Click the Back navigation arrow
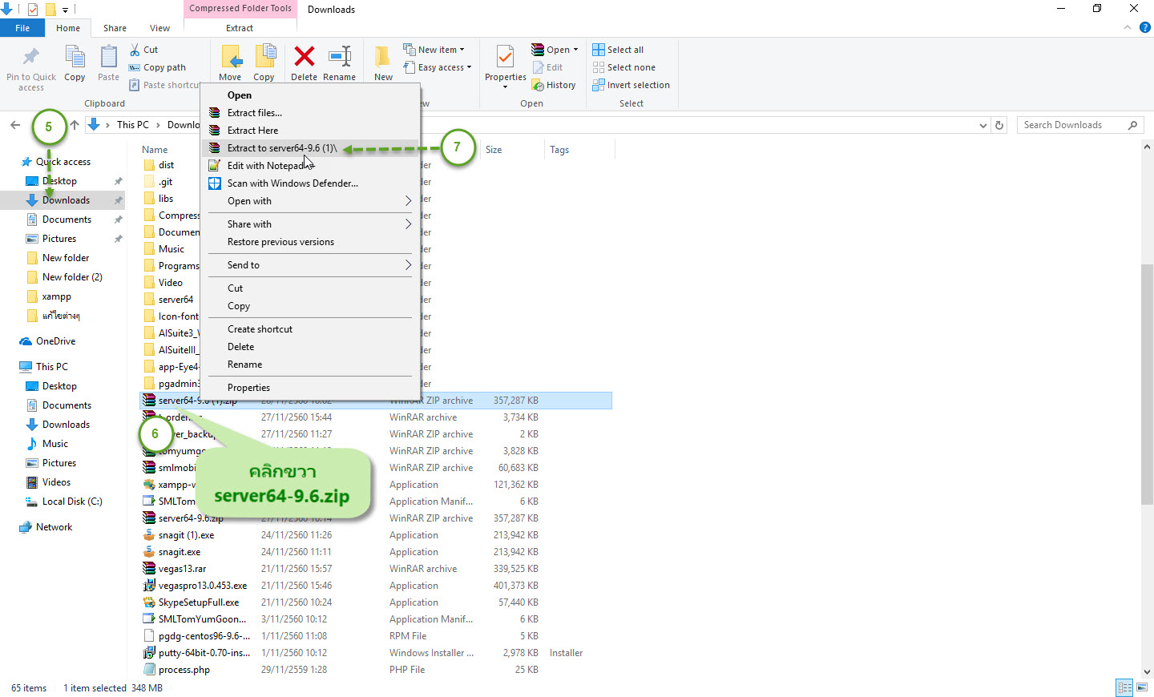The height and width of the screenshot is (697, 1154). pos(14,125)
